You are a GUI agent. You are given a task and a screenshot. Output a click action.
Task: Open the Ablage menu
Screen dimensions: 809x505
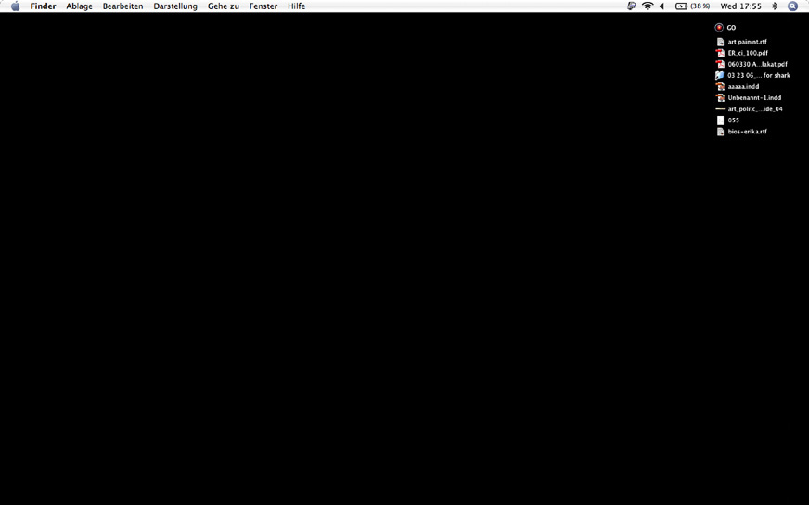pyautogui.click(x=79, y=6)
